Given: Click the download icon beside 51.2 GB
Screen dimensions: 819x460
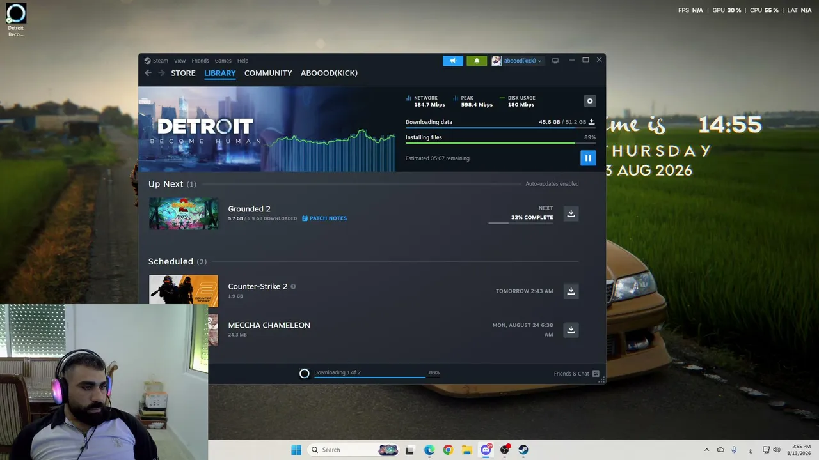Looking at the screenshot, I should coord(592,121).
